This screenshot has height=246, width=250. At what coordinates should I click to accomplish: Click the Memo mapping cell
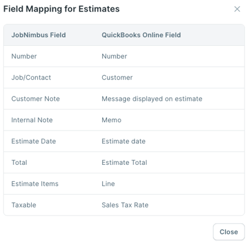point(111,120)
